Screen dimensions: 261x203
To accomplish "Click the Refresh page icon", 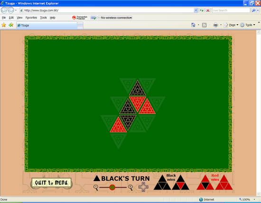I will (202, 10).
